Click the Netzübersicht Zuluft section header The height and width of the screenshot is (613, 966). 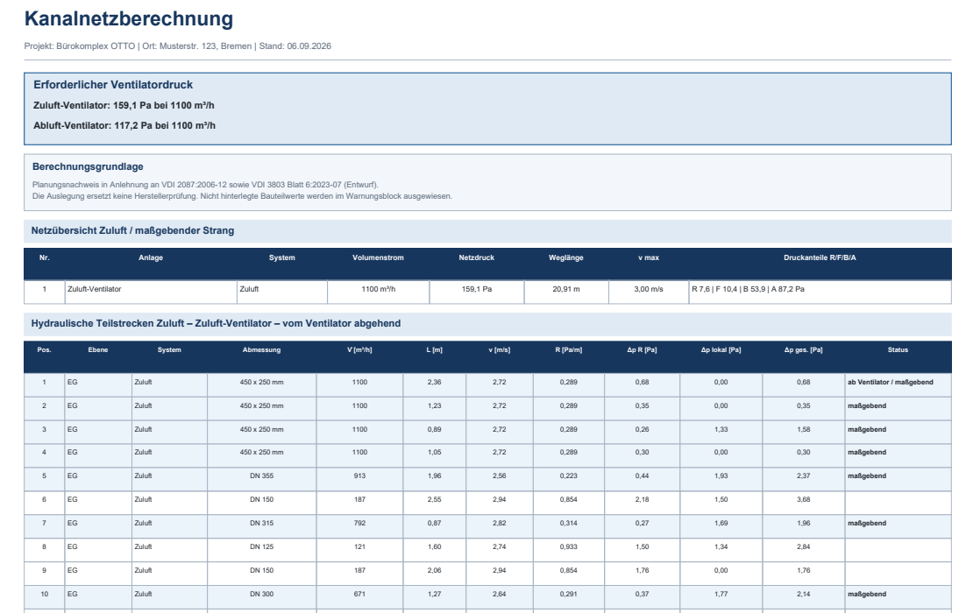click(x=487, y=231)
